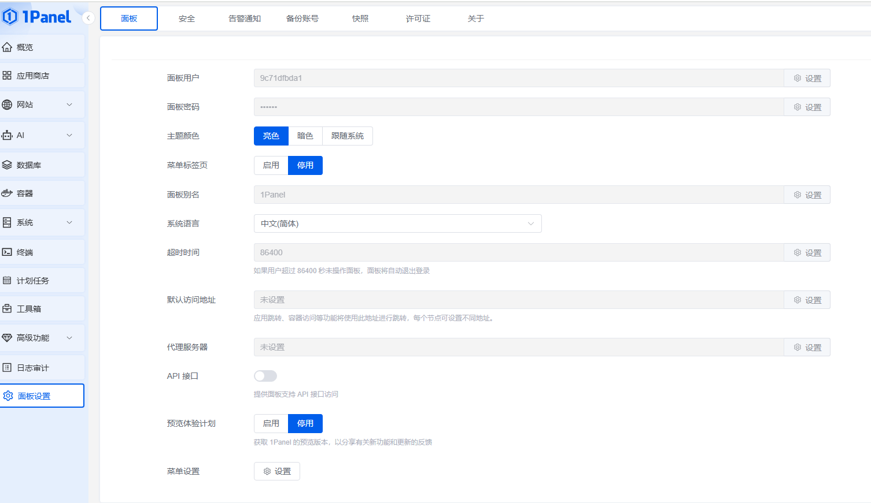
Task: Click 设置 button for 面板密码
Action: pos(807,107)
